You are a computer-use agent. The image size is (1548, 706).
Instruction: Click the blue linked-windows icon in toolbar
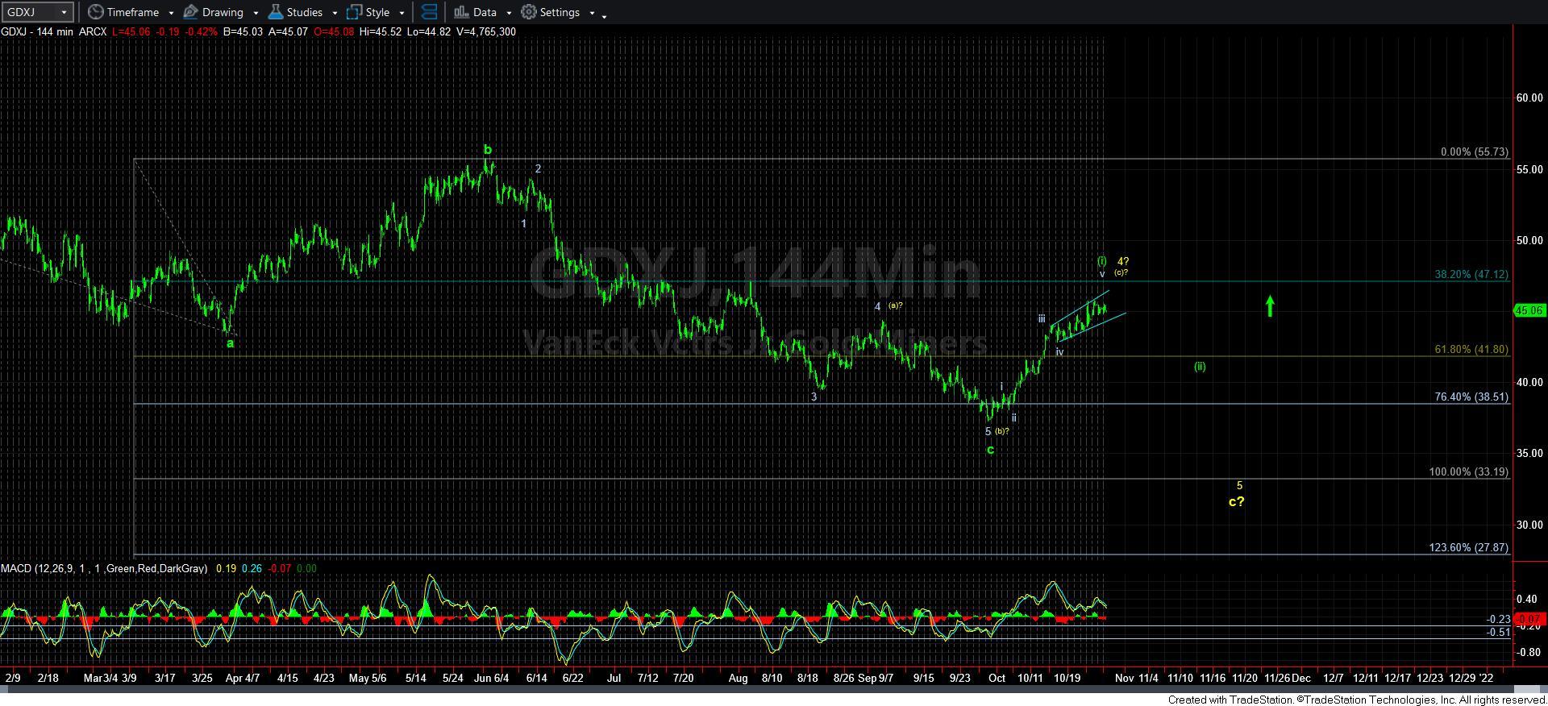(x=430, y=12)
